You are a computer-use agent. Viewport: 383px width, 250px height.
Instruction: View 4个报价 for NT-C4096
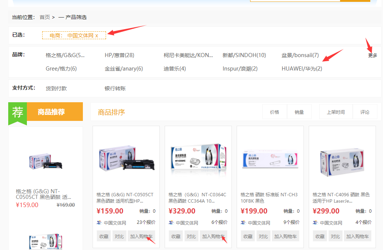364,222
